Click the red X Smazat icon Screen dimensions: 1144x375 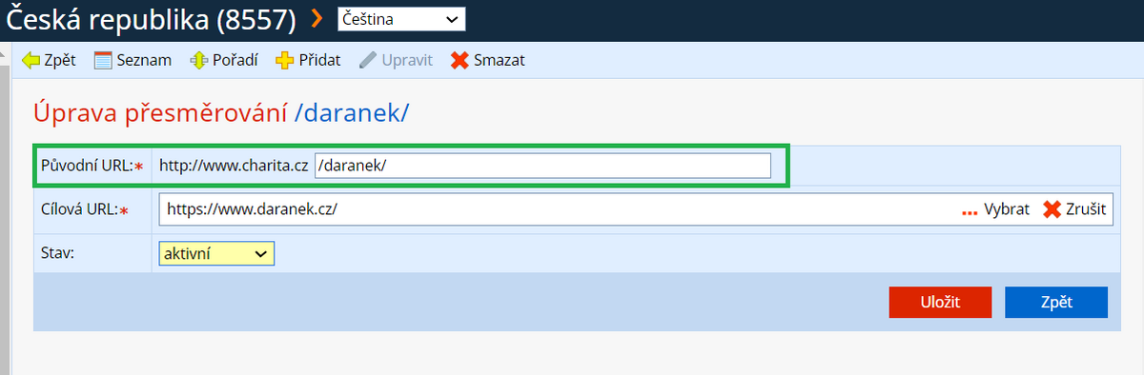pos(460,60)
